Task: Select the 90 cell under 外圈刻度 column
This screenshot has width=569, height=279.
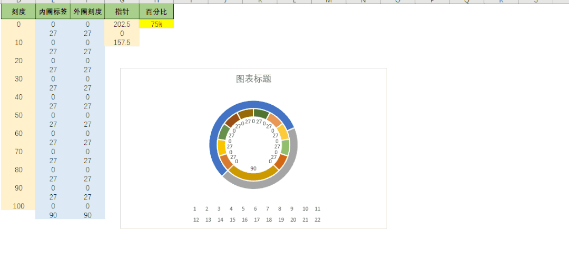Action: 87,215
